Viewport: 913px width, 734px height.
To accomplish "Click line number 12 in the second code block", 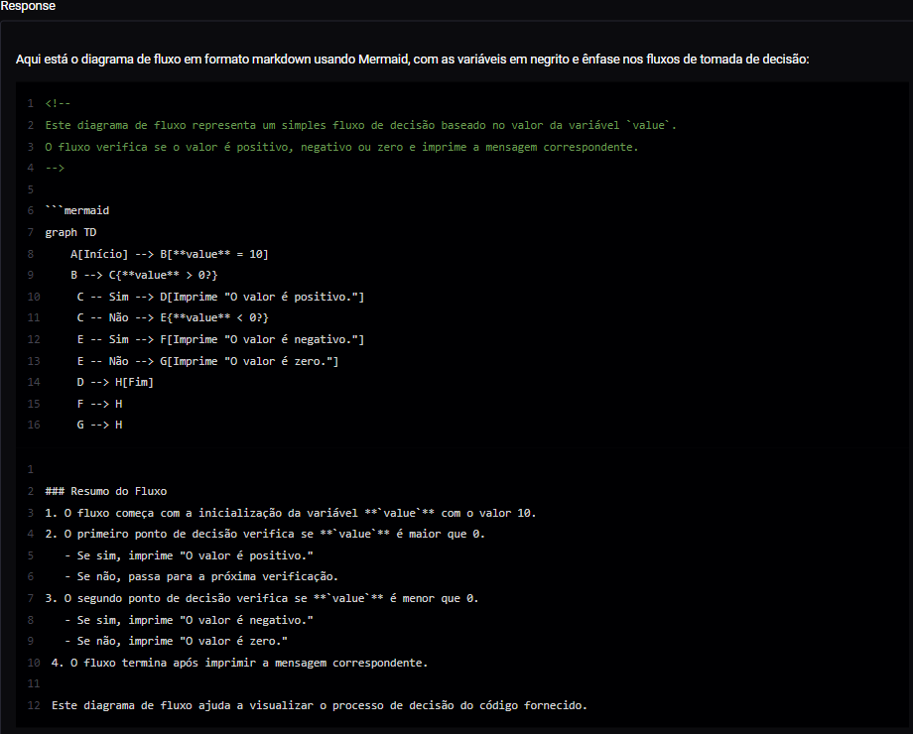I will coord(34,705).
